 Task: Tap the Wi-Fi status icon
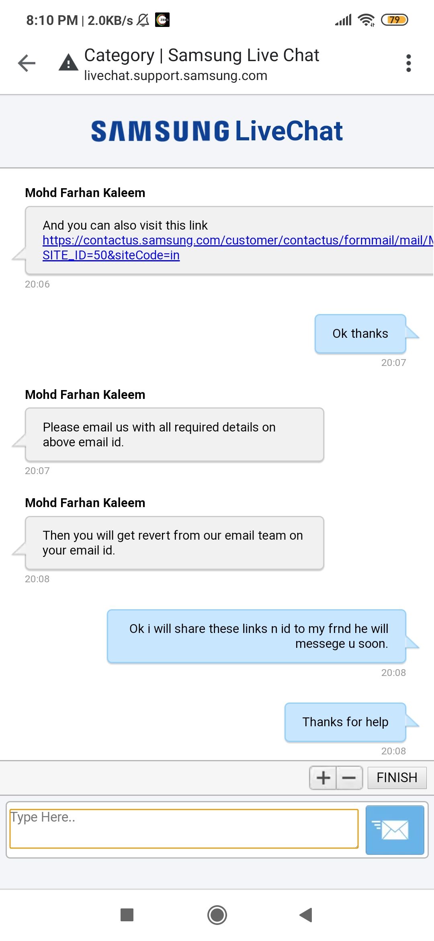[x=366, y=20]
